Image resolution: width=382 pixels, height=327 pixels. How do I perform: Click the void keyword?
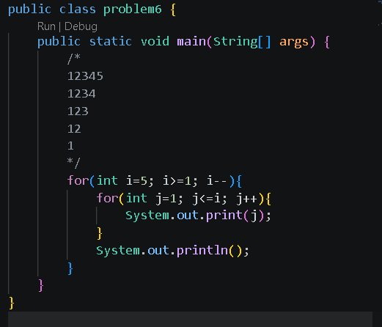pyautogui.click(x=155, y=41)
